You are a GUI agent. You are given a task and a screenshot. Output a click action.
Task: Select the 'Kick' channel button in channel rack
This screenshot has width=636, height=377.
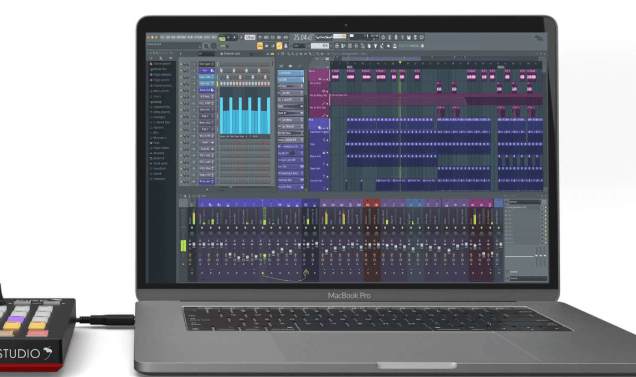coord(207,71)
